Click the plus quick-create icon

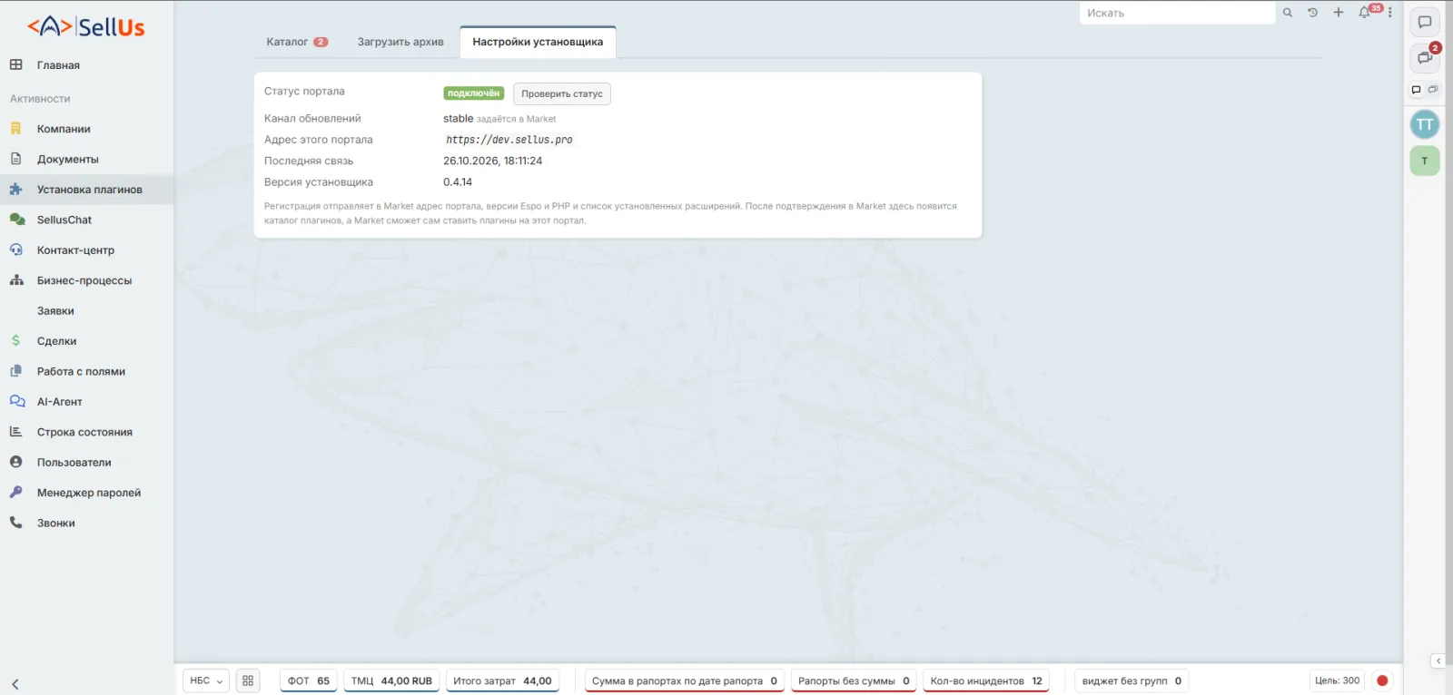point(1338,13)
